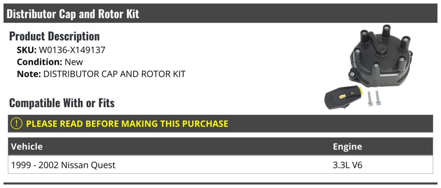This screenshot has height=188, width=441.
Task: Select the Distributor Cap and Rotor Kit header
Action: tap(220, 14)
